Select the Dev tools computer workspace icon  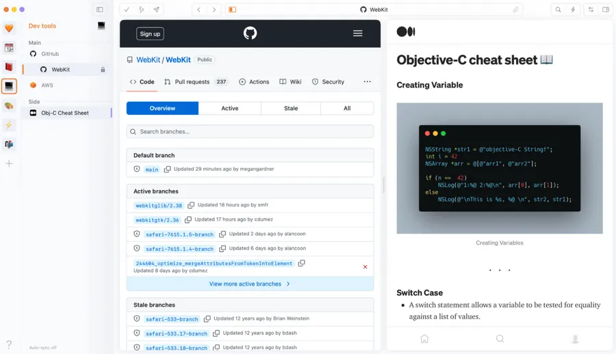pos(9,86)
